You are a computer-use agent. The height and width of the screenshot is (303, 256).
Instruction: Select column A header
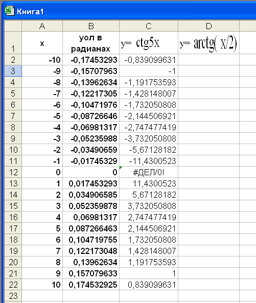(x=42, y=26)
